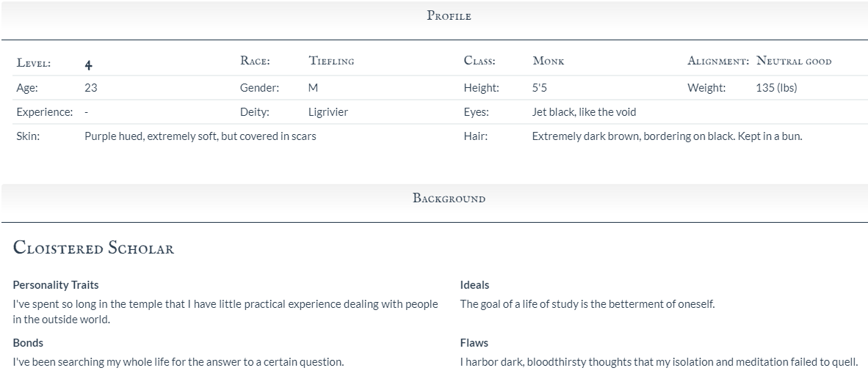Select the Deity value Ligrivier
868x387 pixels.
tap(328, 112)
